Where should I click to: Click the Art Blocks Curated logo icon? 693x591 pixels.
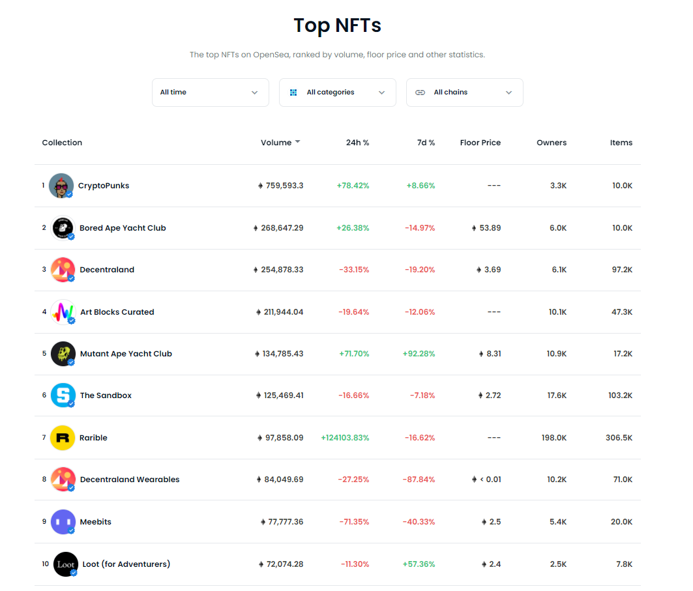click(x=63, y=312)
